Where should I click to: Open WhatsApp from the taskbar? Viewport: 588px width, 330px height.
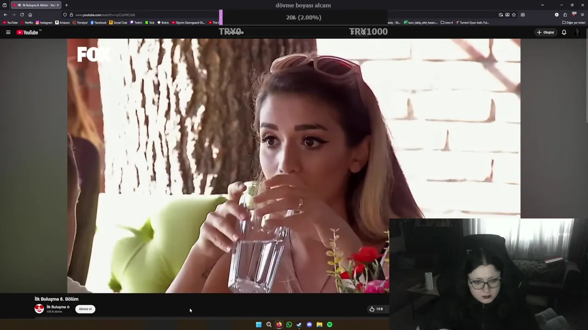(289, 324)
